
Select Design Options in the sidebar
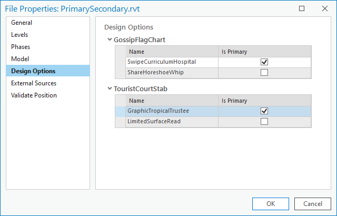33,71
